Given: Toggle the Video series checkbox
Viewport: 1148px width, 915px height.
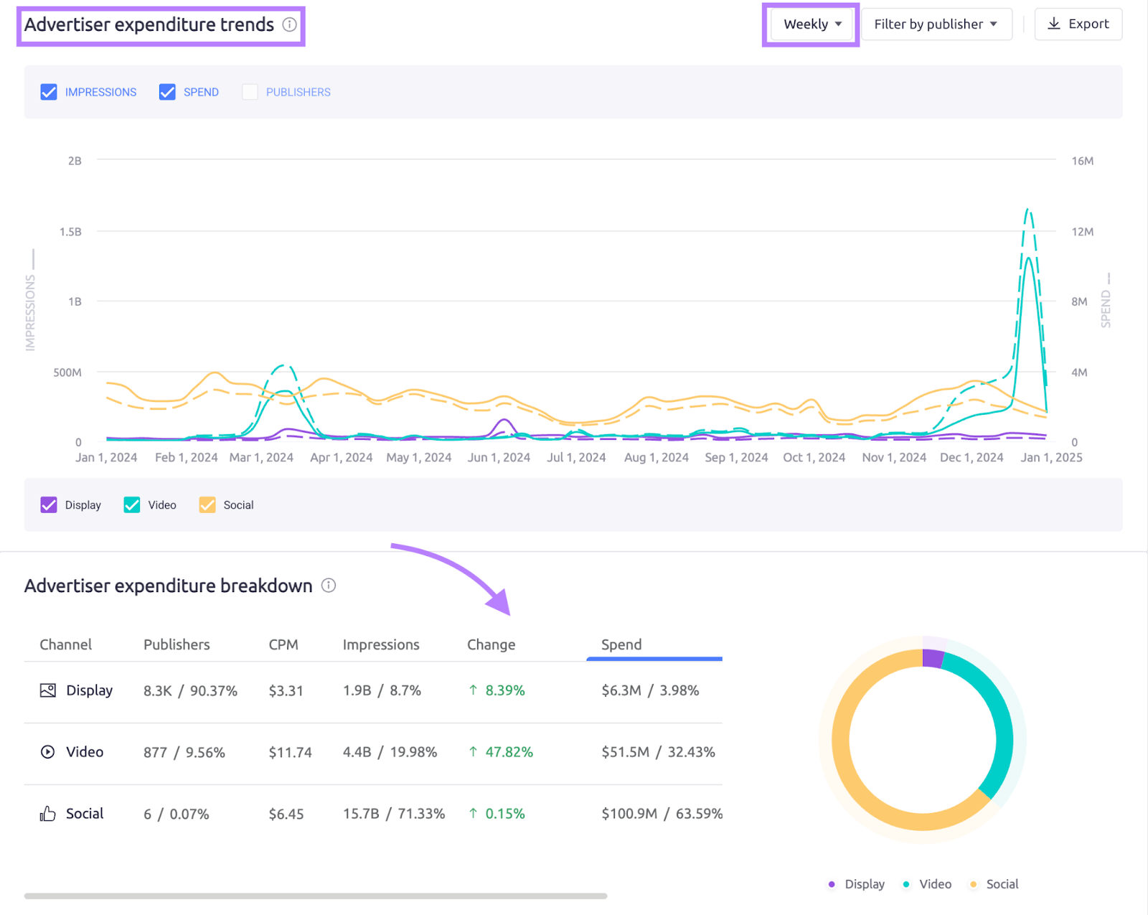Looking at the screenshot, I should coord(132,505).
